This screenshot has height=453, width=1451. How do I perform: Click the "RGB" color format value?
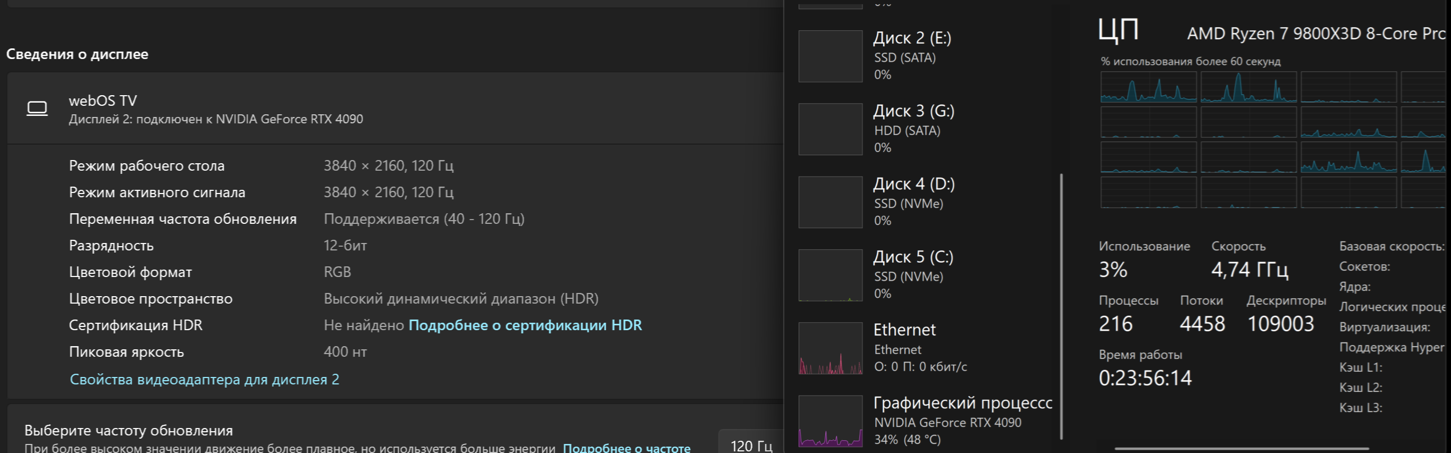[338, 272]
